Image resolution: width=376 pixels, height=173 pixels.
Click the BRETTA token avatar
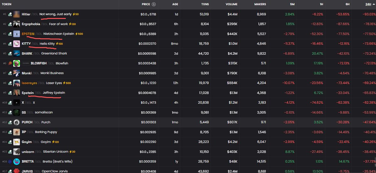17,161
